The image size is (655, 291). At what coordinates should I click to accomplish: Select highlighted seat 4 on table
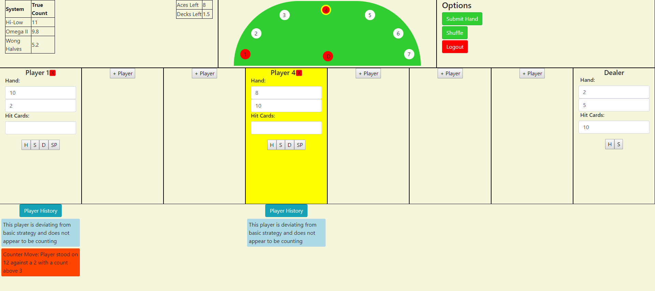[326, 10]
